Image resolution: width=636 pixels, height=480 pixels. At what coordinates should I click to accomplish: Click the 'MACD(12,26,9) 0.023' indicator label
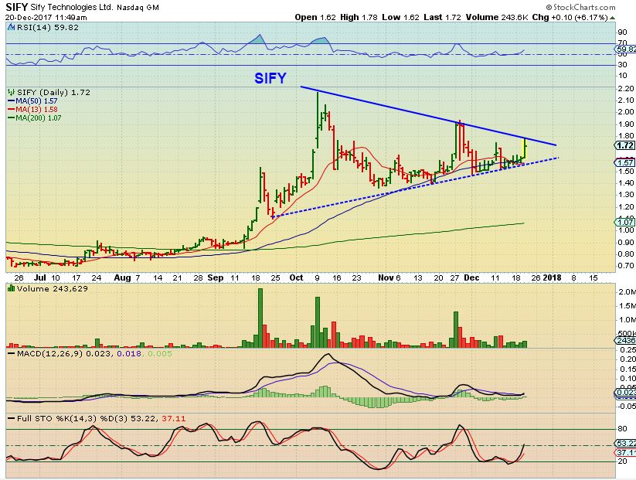click(x=63, y=353)
